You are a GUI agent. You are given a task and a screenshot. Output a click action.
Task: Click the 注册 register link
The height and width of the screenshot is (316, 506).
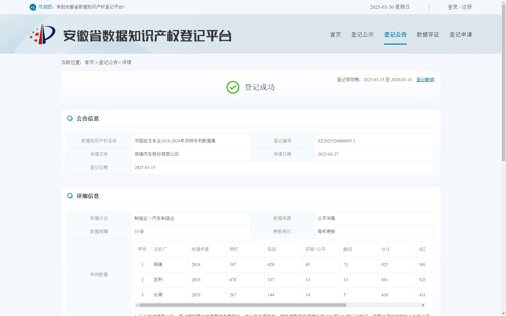(x=467, y=7)
